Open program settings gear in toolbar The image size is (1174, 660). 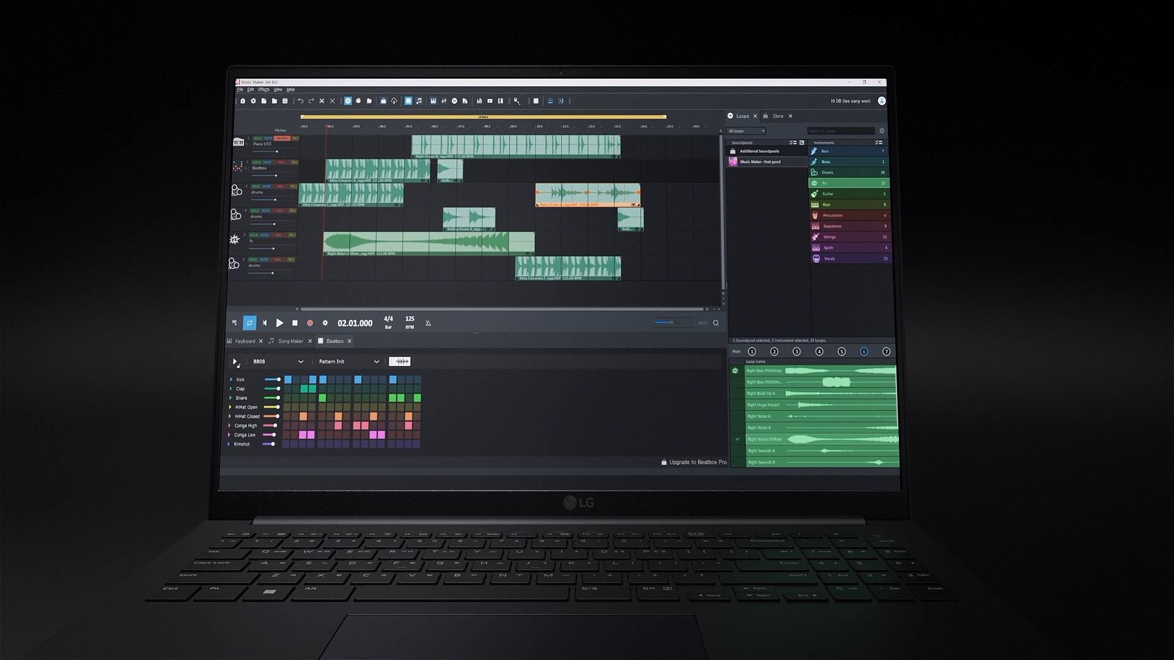coord(253,101)
